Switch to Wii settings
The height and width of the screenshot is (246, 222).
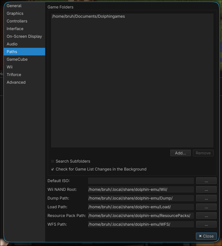tap(24, 67)
